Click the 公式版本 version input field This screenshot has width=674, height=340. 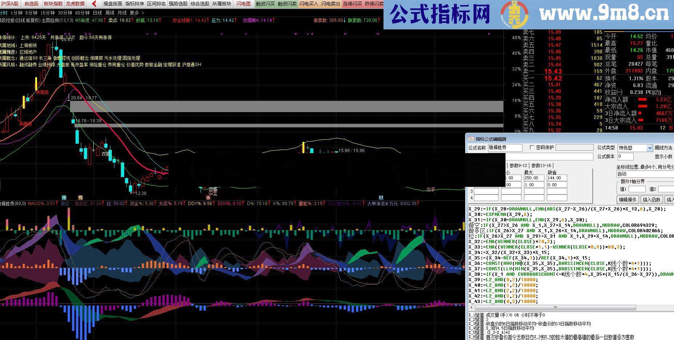626,157
